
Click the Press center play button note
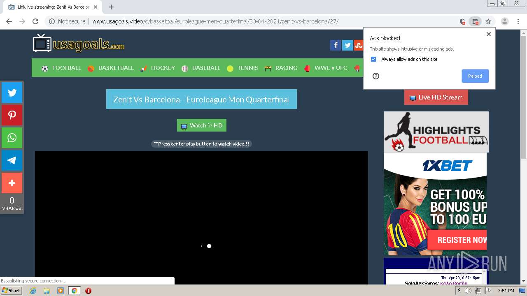click(201, 144)
